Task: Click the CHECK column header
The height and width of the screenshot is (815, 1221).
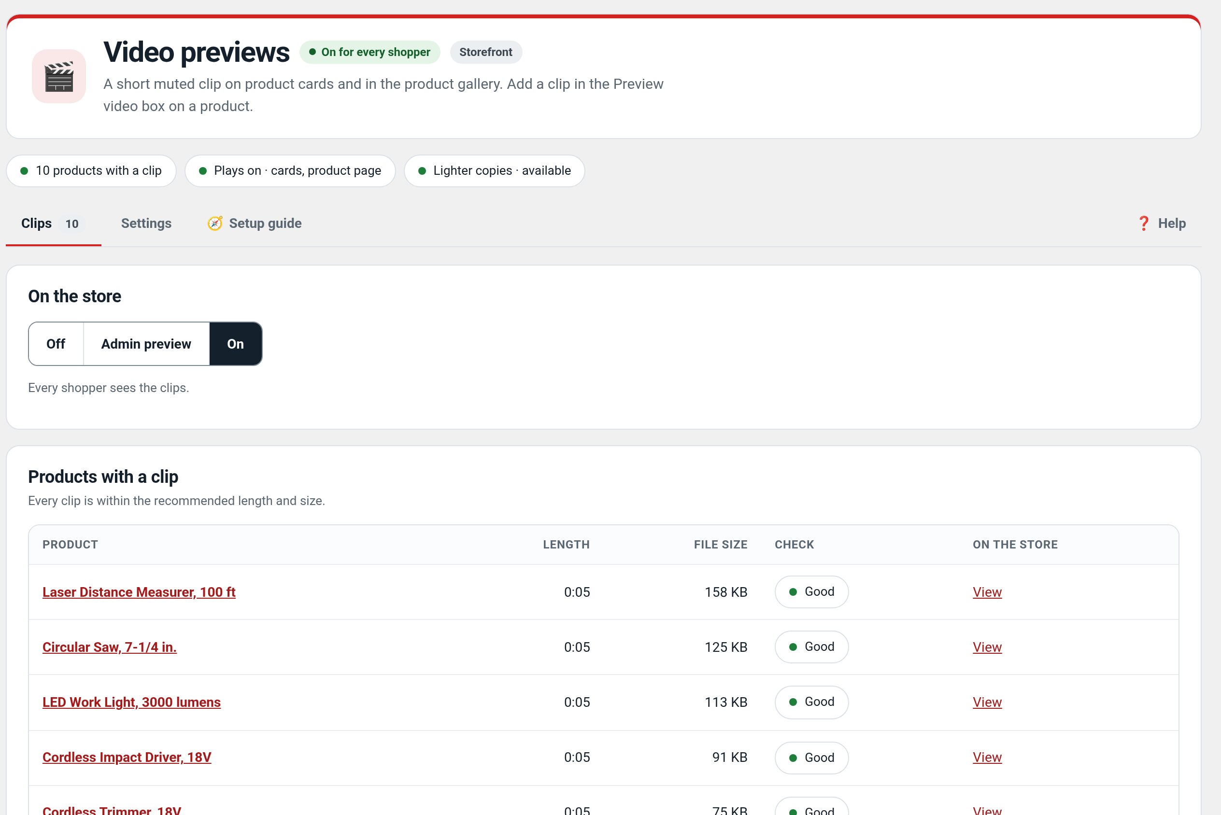Action: coord(794,545)
